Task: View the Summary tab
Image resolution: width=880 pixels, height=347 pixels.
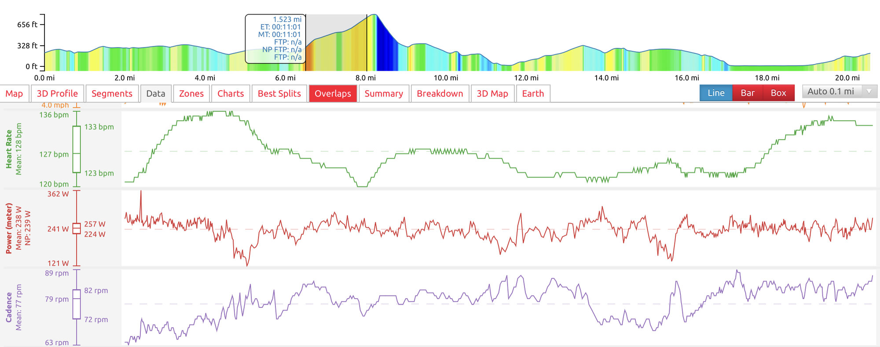Action: [384, 94]
